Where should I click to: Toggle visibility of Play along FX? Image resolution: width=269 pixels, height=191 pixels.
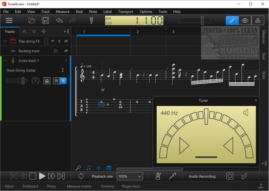click(x=66, y=41)
